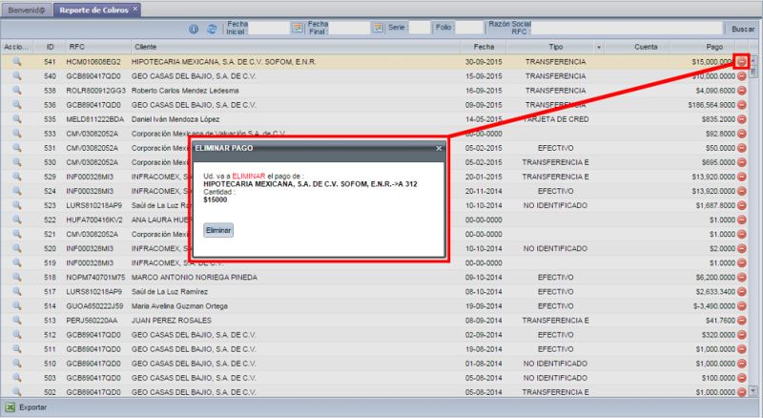This screenshot has height=418, width=763.
Task: Delete the payment in row 538
Action: (x=742, y=90)
